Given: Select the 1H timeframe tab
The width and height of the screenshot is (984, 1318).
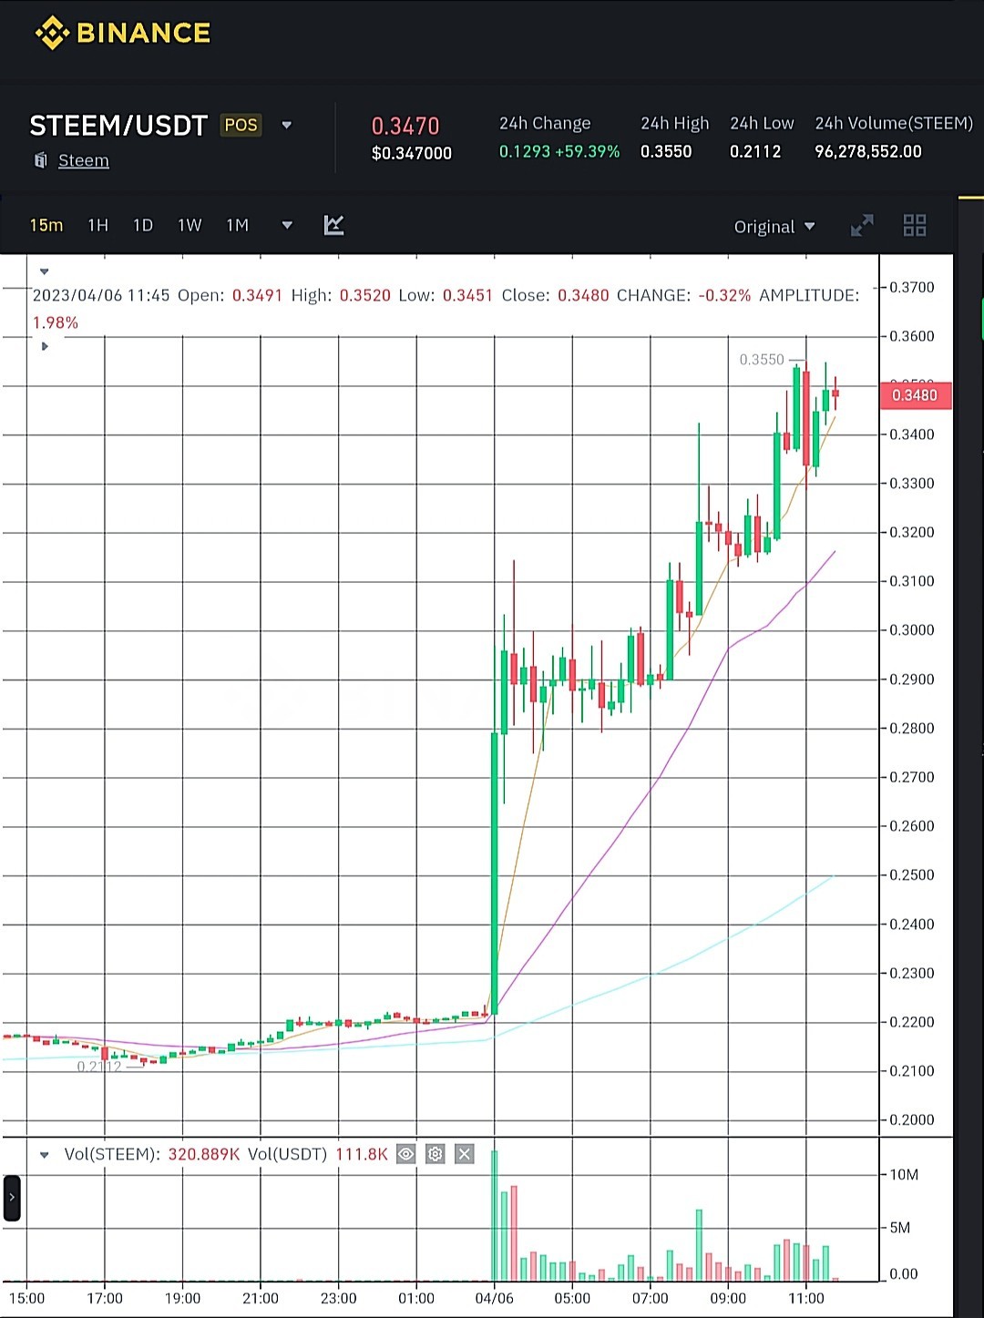Looking at the screenshot, I should (97, 225).
